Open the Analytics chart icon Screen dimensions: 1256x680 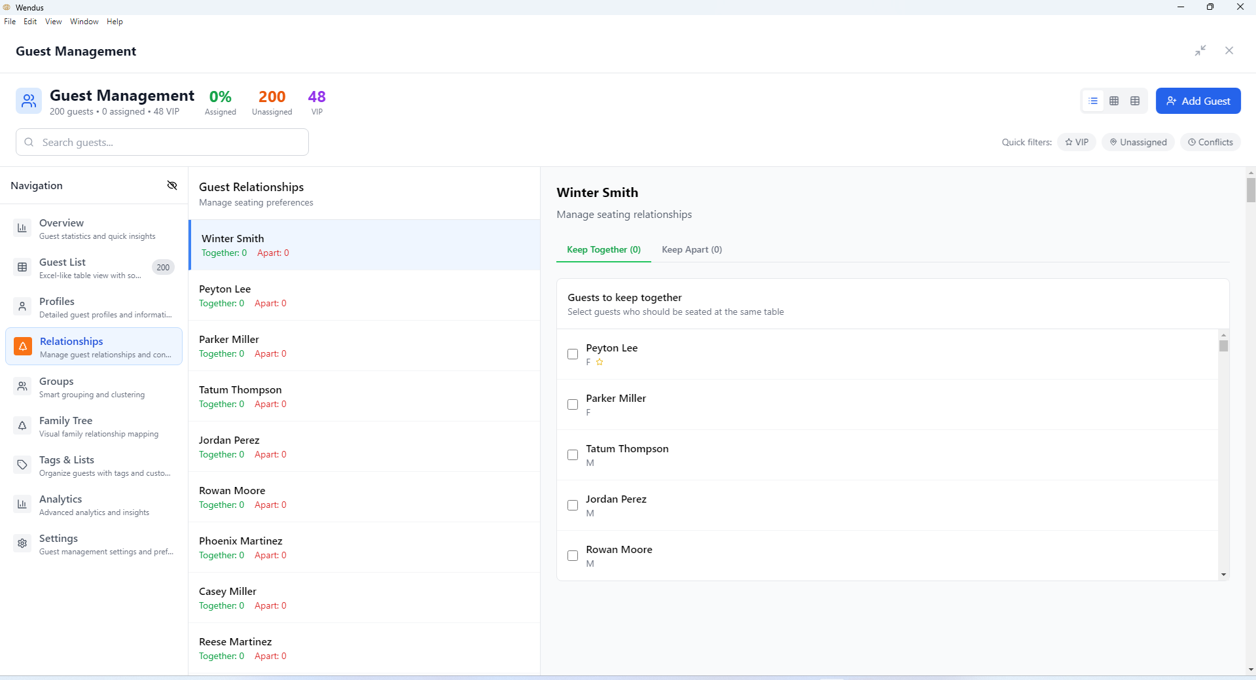click(x=22, y=504)
